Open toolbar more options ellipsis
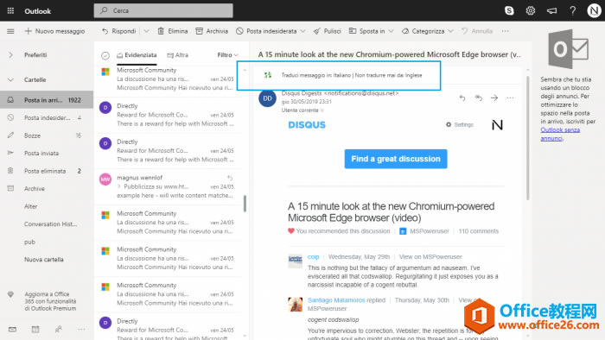605x340 pixels. 506,31
